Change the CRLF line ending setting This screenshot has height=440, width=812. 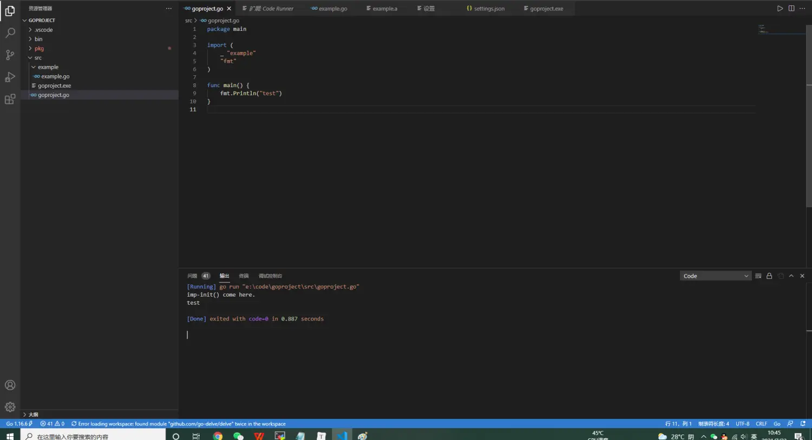[x=762, y=424]
